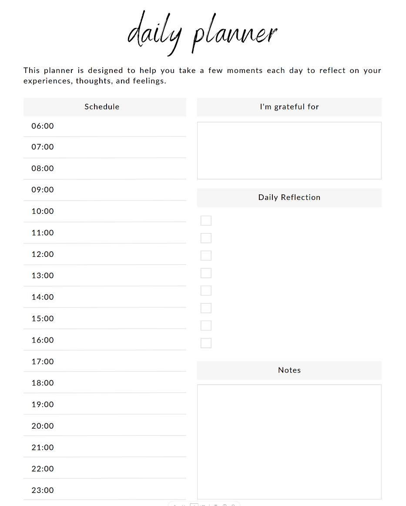Click the I'm grateful for header
This screenshot has height=506, width=406.
[289, 107]
